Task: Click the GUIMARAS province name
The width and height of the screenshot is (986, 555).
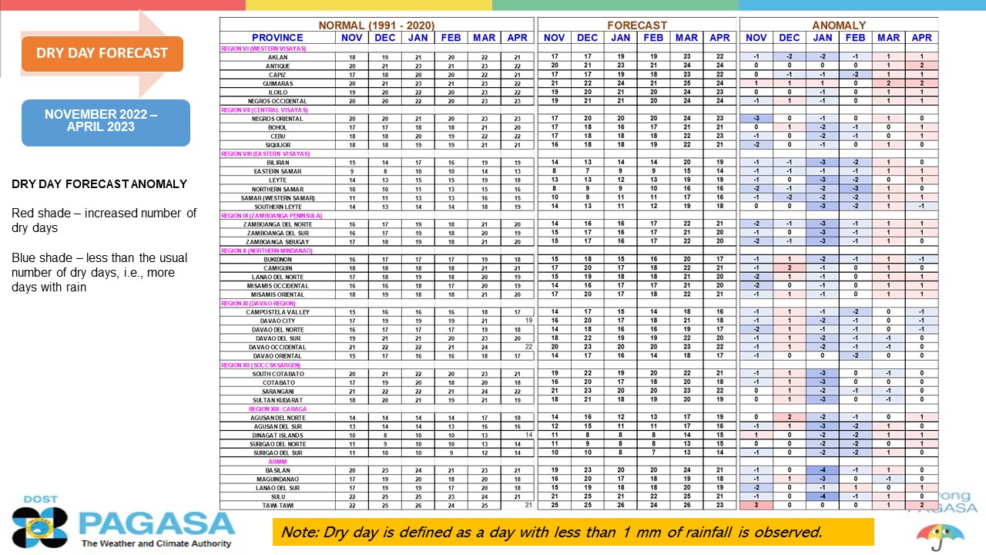Action: (x=277, y=83)
